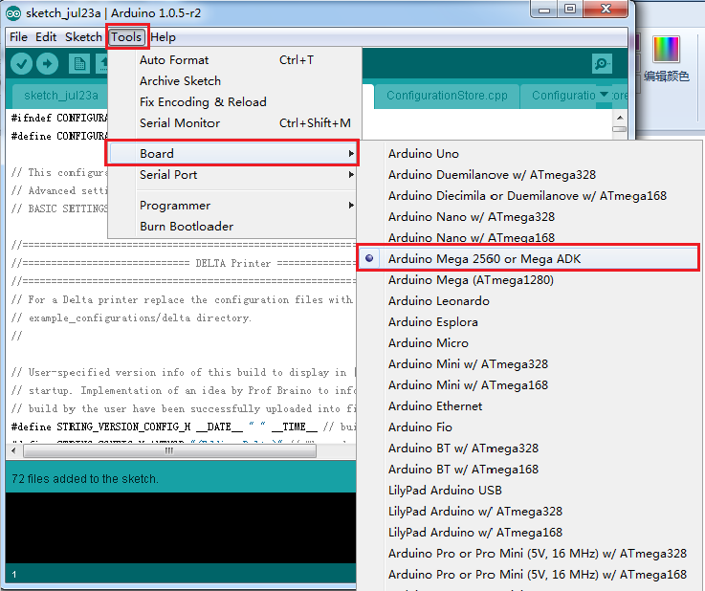This screenshot has height=591, width=705.
Task: Select Arduino Mini w/ ATmega168 board
Action: (x=528, y=385)
